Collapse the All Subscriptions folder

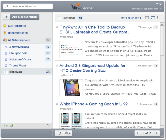click(x=5, y=40)
